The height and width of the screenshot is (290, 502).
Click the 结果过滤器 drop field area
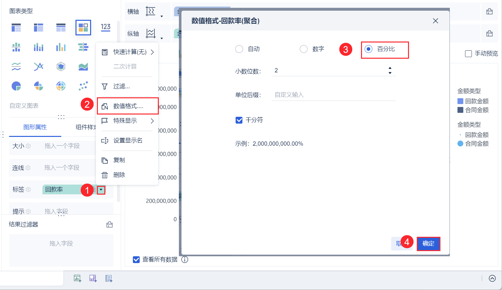61,250
